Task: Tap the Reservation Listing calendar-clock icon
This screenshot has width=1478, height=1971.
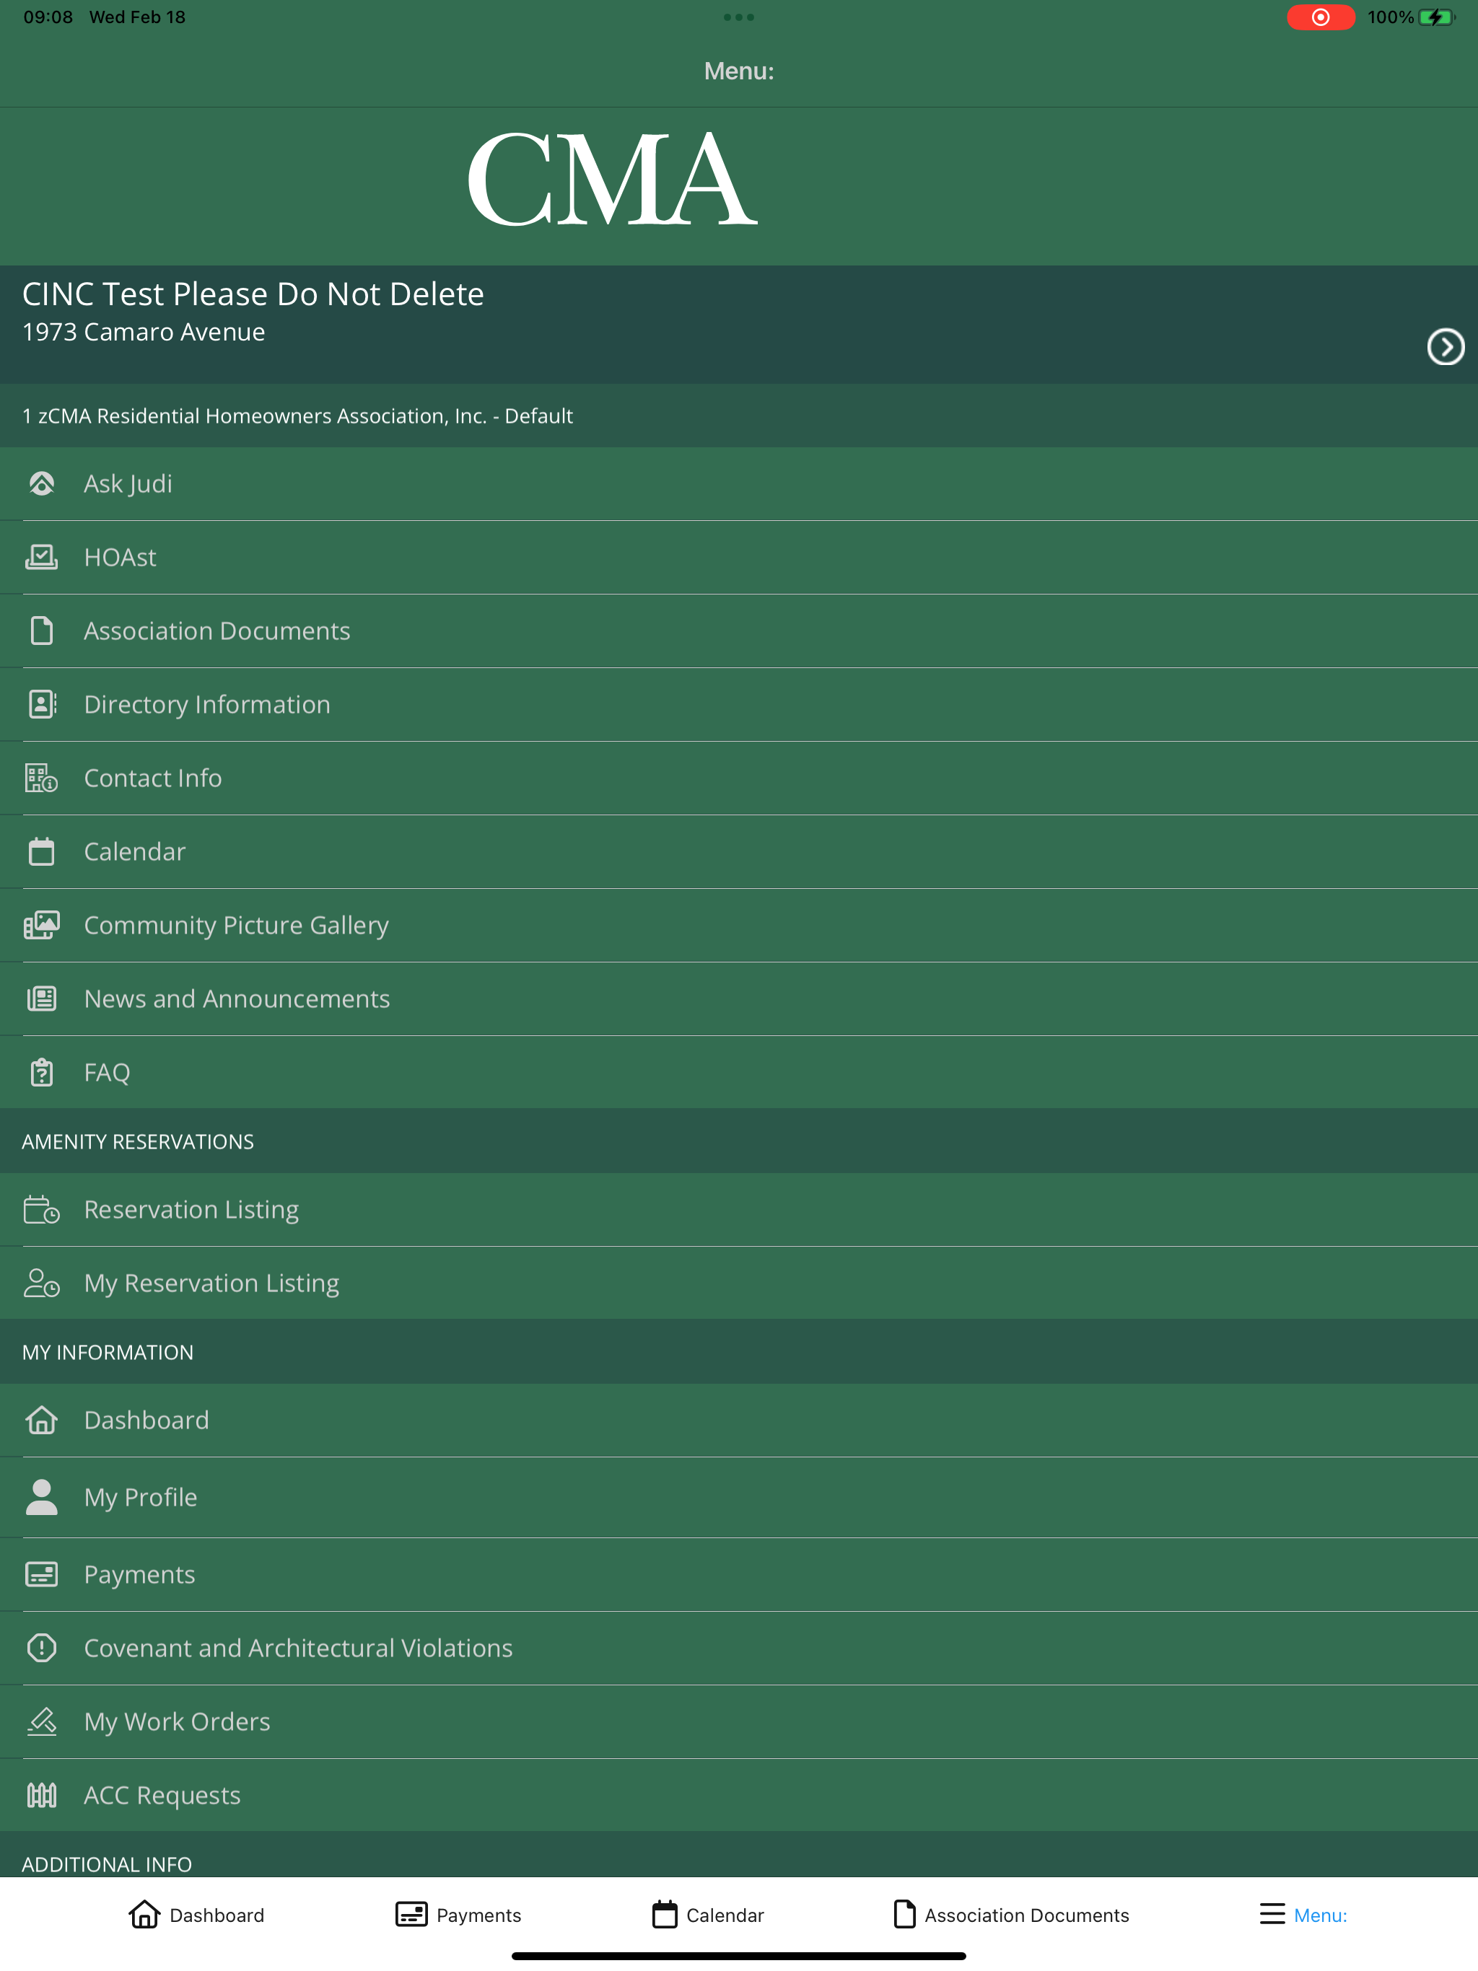Action: point(42,1209)
